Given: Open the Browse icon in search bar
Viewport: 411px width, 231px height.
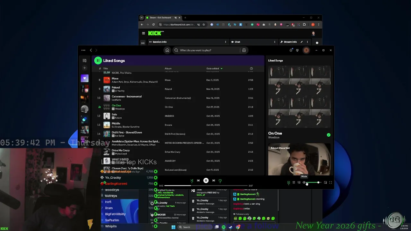Looking at the screenshot, I should (x=244, y=50).
